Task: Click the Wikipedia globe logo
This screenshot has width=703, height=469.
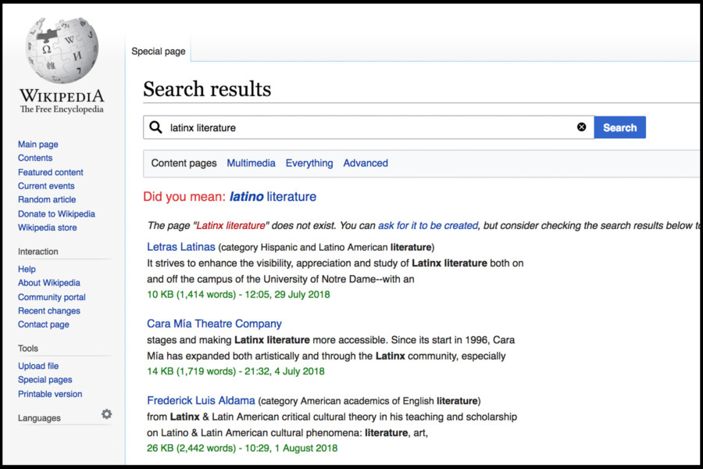Action: click(x=62, y=51)
